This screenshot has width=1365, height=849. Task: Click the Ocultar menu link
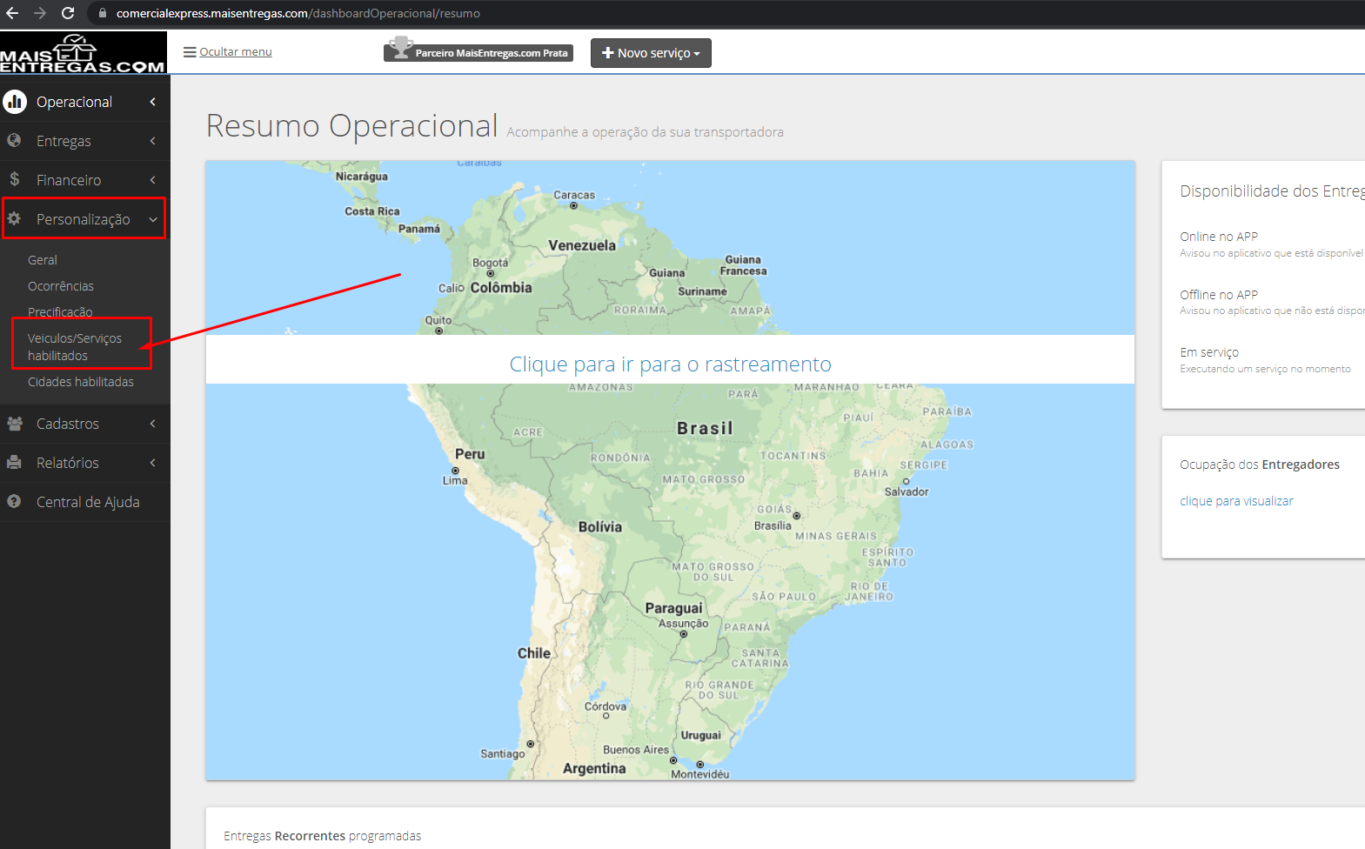pyautogui.click(x=236, y=52)
